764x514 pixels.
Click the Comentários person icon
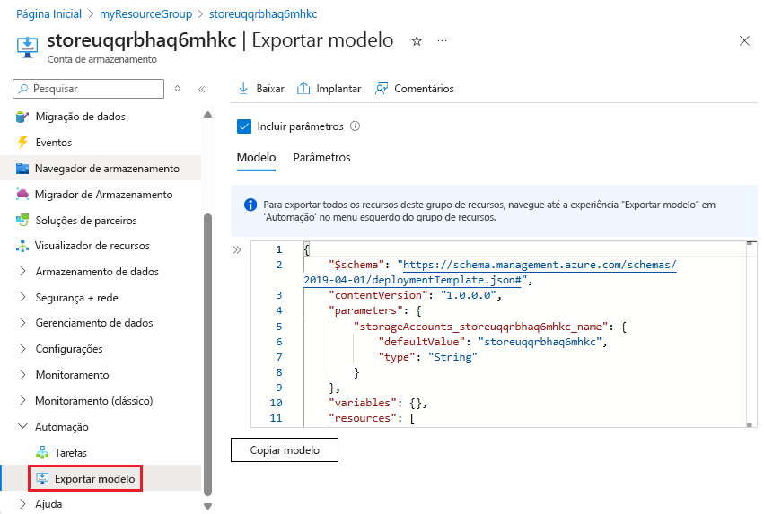(382, 88)
